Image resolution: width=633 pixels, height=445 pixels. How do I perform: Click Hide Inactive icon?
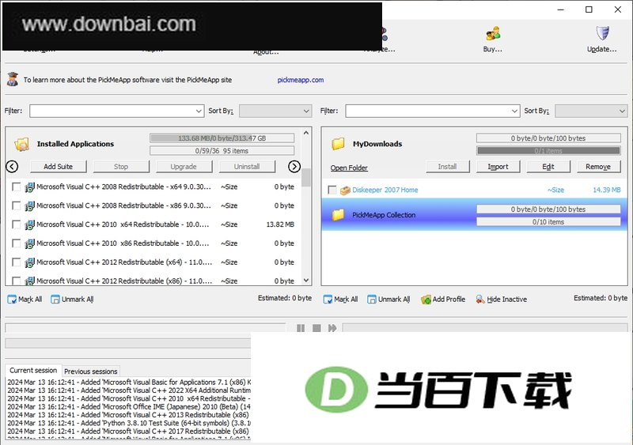pos(480,300)
